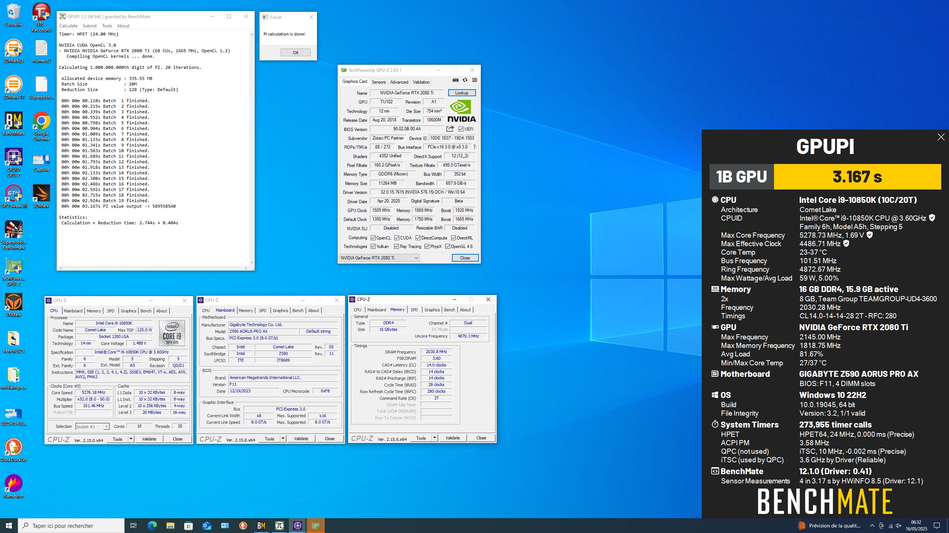Viewport: 949px width, 533px height.
Task: Click the BIOS export share icon
Action: tap(450, 129)
